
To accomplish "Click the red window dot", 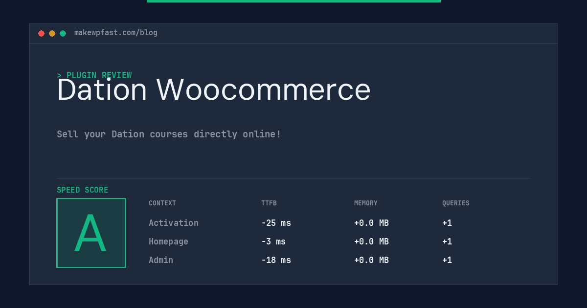I will pyautogui.click(x=41, y=33).
